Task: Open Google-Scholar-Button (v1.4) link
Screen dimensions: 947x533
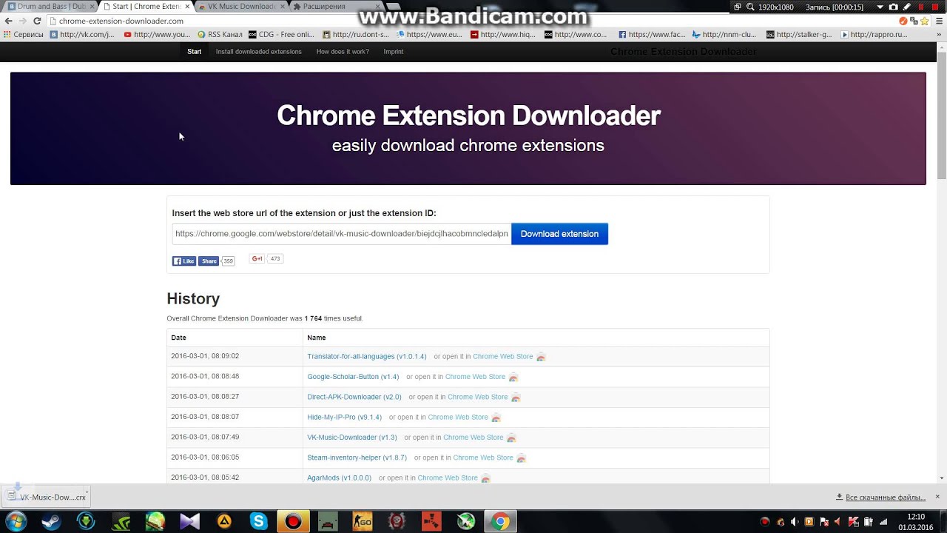Action: [353, 377]
